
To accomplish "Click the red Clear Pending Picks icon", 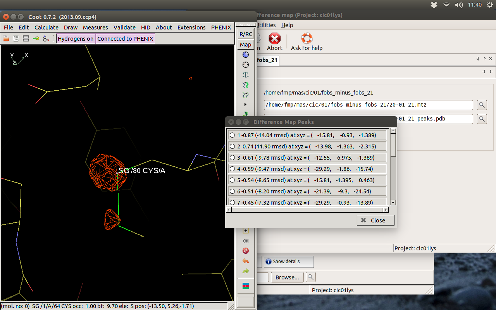I will 245,251.
